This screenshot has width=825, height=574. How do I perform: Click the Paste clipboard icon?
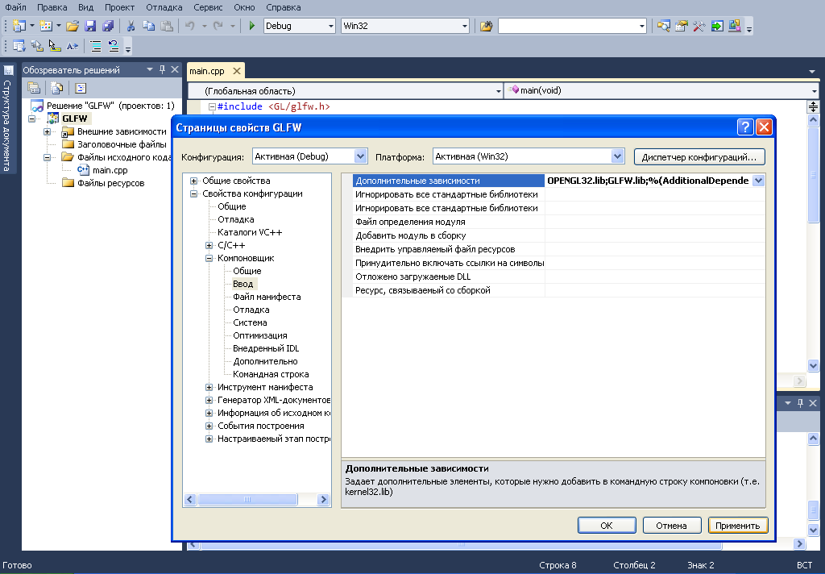coord(166,26)
